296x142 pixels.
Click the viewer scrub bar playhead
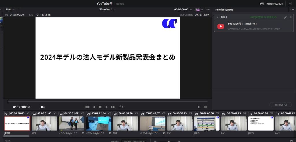[8, 102]
